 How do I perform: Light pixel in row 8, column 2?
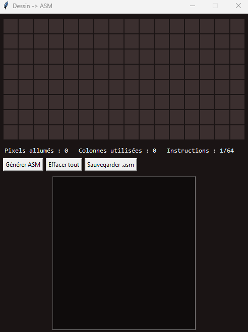point(26,132)
